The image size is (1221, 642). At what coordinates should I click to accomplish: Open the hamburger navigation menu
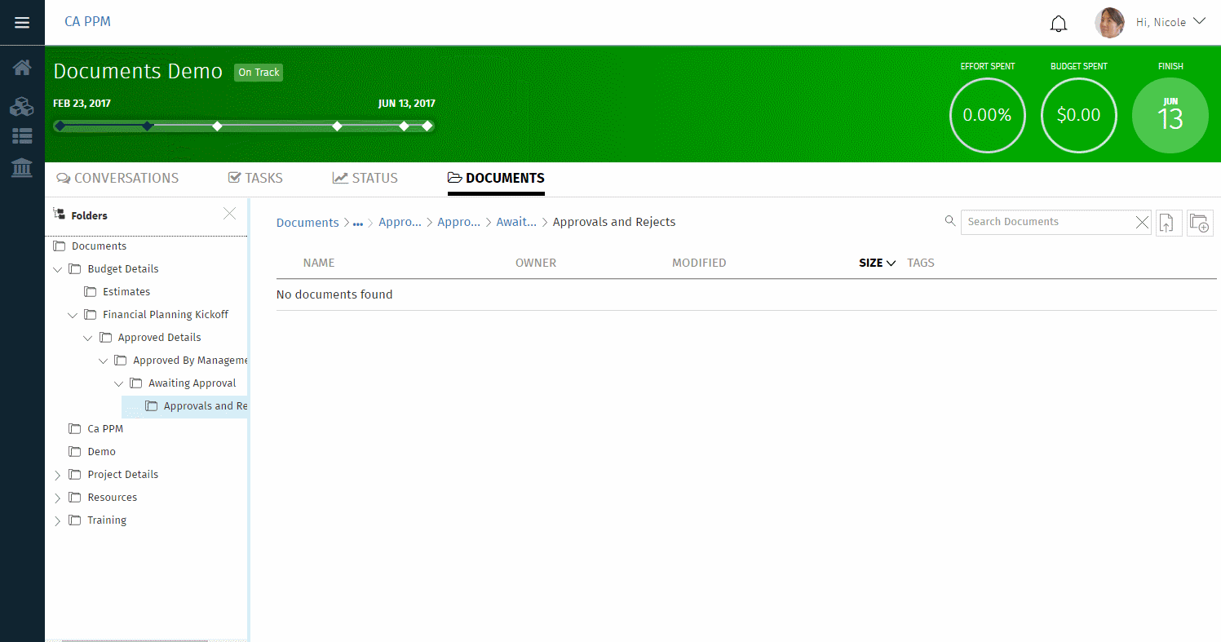21,22
